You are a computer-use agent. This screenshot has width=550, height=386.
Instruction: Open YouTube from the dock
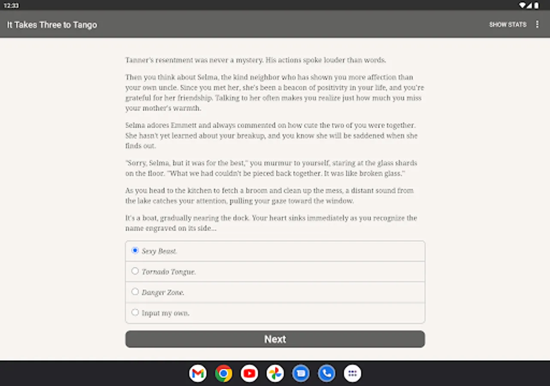(x=249, y=373)
